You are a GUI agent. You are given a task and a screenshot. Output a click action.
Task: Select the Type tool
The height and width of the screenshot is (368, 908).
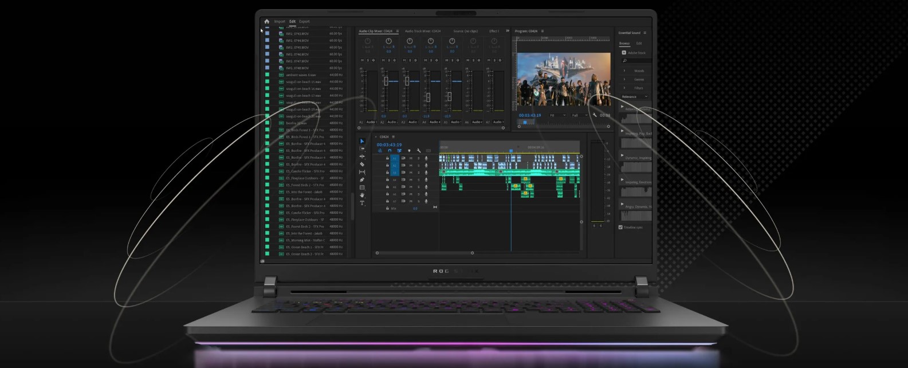tap(362, 203)
